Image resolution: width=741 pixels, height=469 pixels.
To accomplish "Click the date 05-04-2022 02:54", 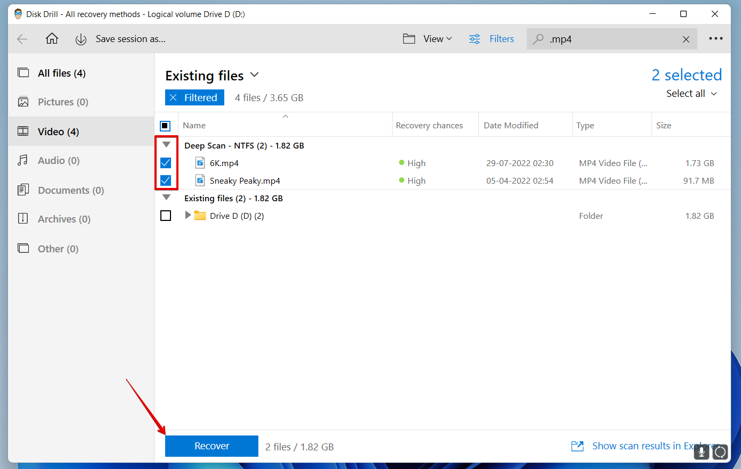I will (x=520, y=180).
